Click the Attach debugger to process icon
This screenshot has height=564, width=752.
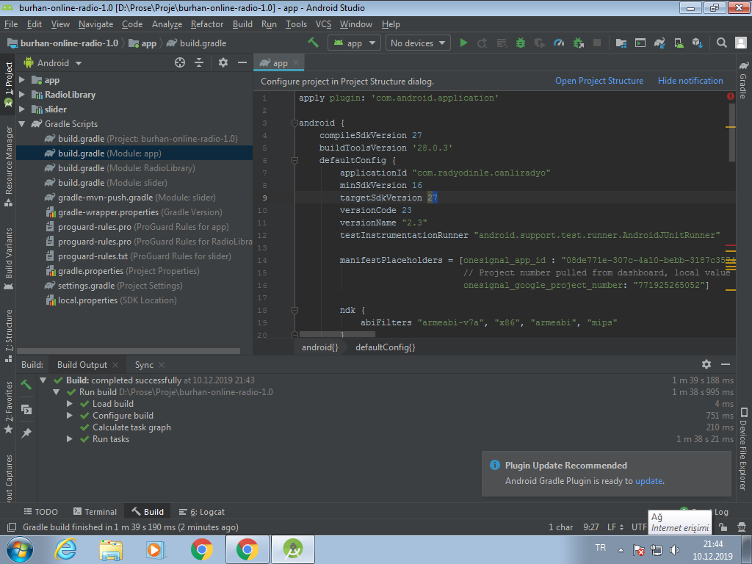579,43
